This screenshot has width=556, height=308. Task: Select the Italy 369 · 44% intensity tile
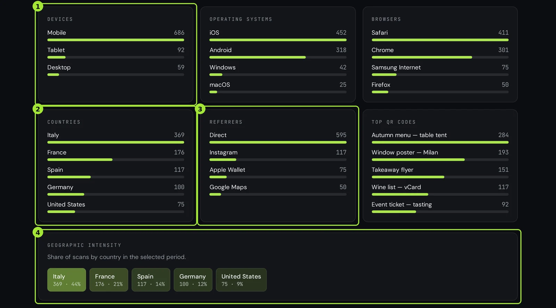[x=67, y=280]
